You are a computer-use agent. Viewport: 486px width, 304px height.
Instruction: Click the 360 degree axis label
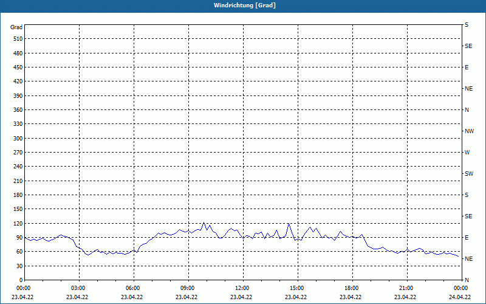(x=18, y=110)
